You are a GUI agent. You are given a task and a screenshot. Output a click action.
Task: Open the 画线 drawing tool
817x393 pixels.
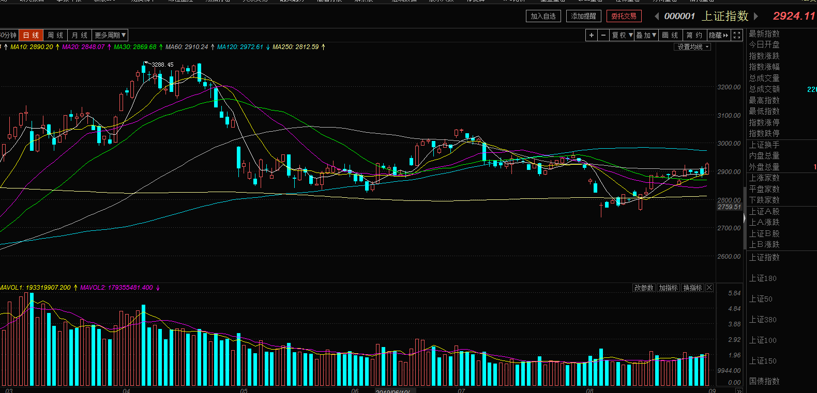670,35
